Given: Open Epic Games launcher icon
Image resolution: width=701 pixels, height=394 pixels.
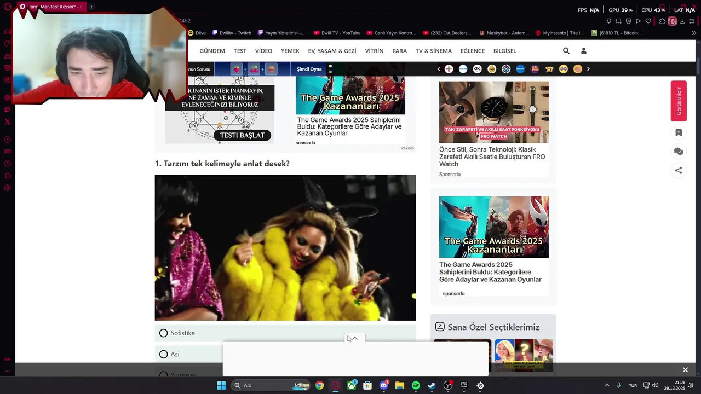Looking at the screenshot, I should coord(464,385).
